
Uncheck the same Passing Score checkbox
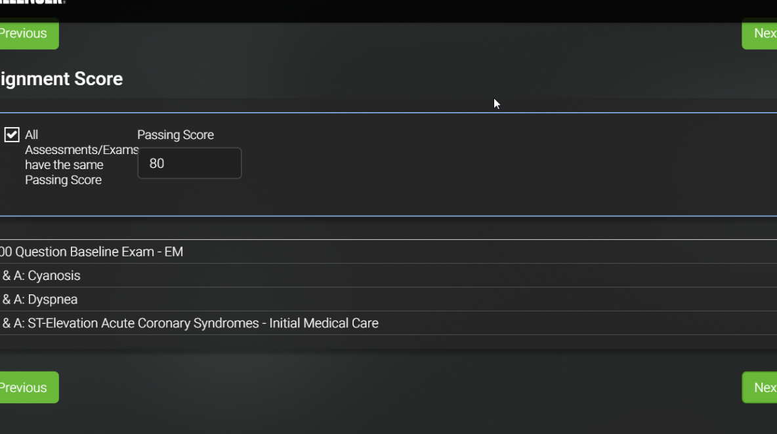[12, 134]
